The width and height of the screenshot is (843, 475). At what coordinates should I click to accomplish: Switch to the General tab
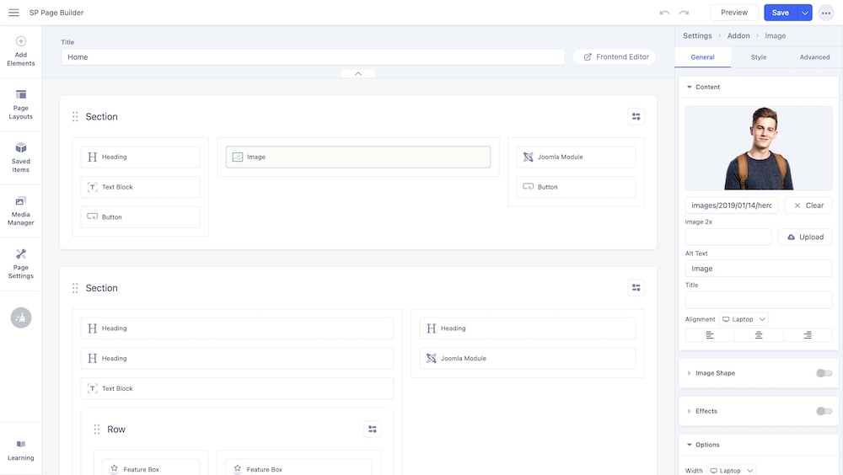702,57
